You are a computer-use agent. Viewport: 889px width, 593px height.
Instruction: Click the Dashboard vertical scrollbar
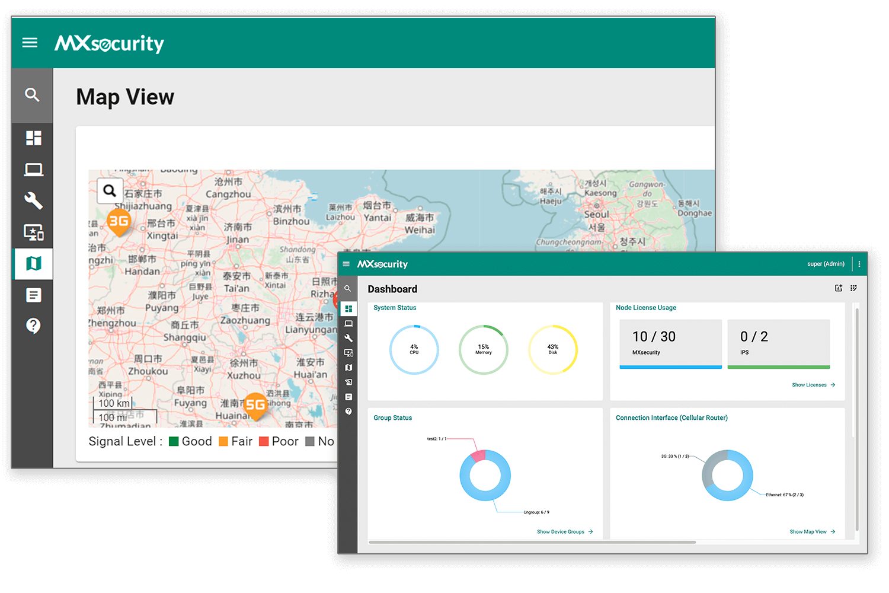tap(856, 415)
